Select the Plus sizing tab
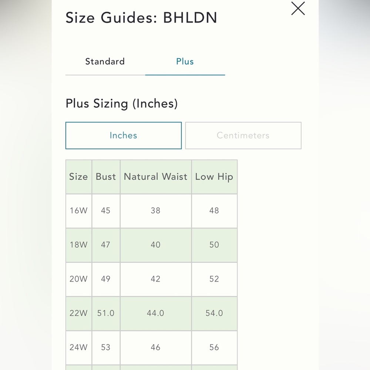 pos(185,62)
